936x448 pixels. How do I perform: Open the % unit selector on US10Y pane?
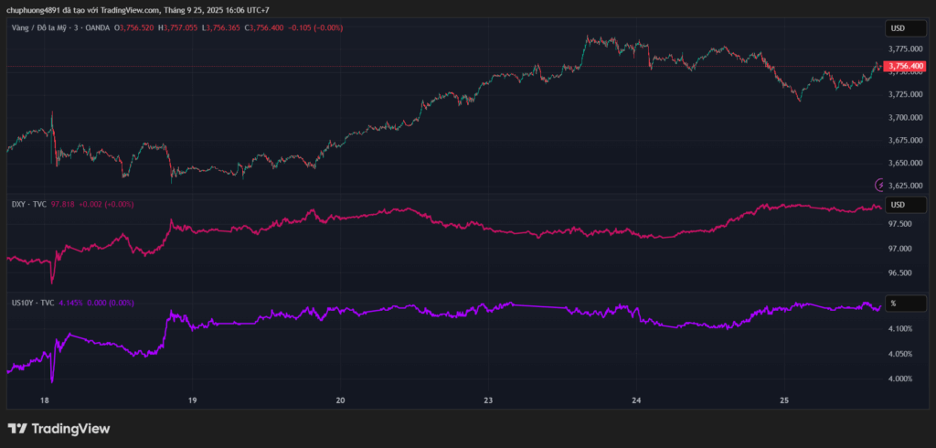coord(894,303)
